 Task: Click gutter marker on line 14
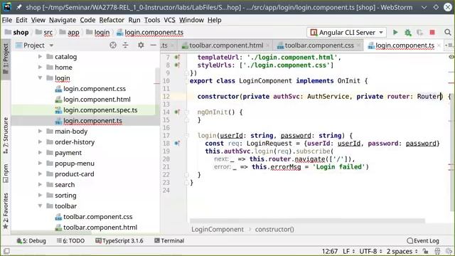coord(177,112)
